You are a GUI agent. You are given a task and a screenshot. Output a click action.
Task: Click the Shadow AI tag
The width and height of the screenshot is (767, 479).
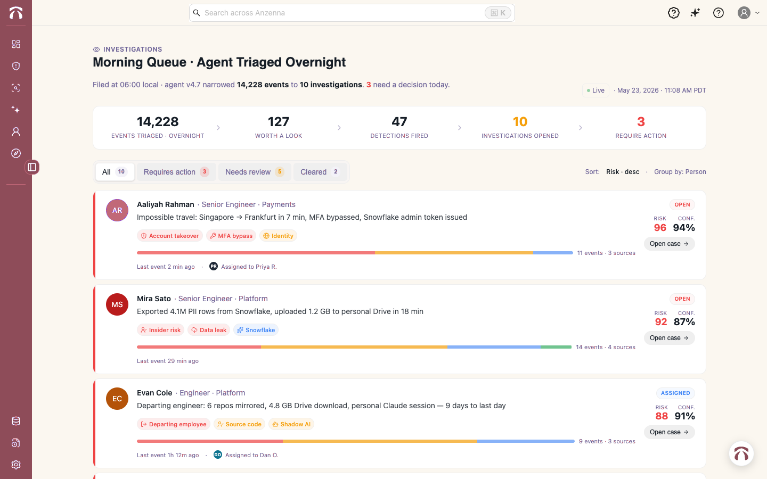coord(291,424)
